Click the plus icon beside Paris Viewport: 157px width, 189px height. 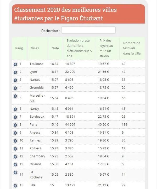click(x=15, y=124)
